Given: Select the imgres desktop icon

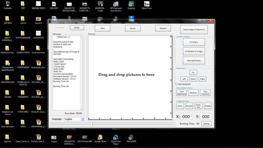Looking at the screenshot, I should point(54,138).
